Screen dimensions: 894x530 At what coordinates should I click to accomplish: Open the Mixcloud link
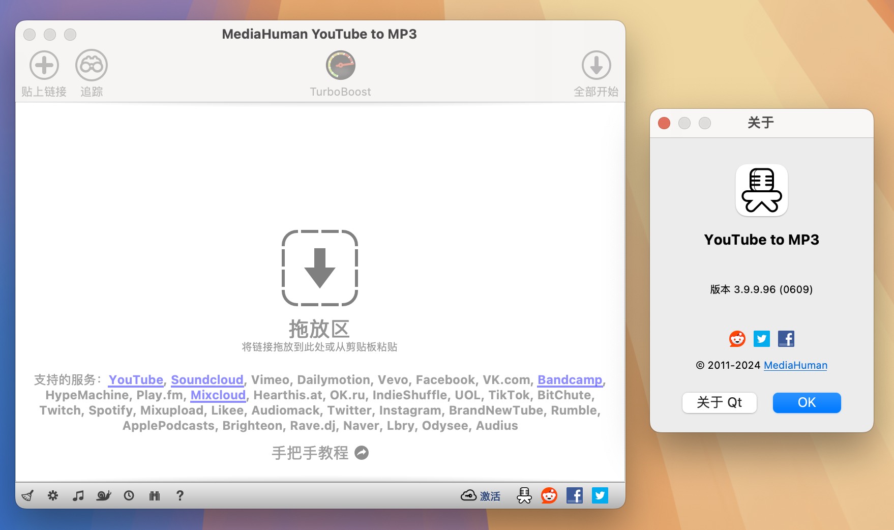tap(218, 395)
